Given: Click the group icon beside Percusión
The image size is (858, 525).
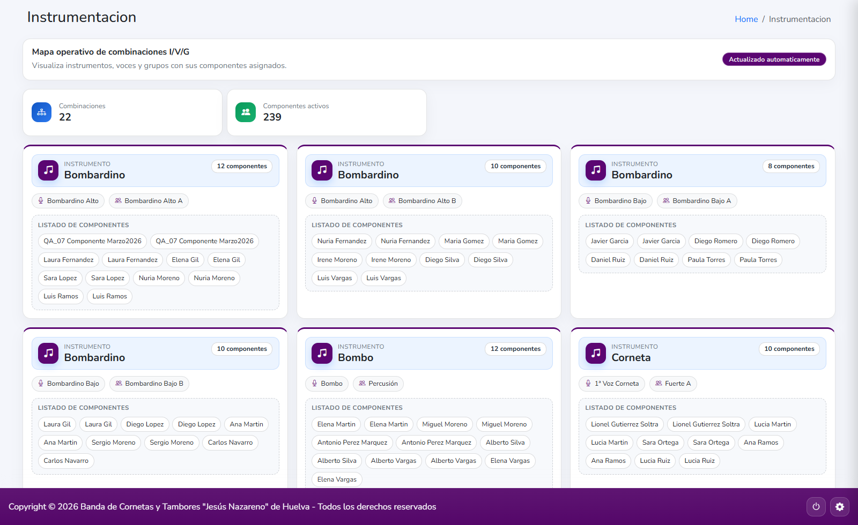Looking at the screenshot, I should click(363, 384).
